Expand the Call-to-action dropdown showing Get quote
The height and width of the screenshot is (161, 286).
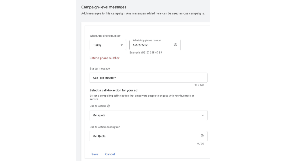[x=148, y=115]
